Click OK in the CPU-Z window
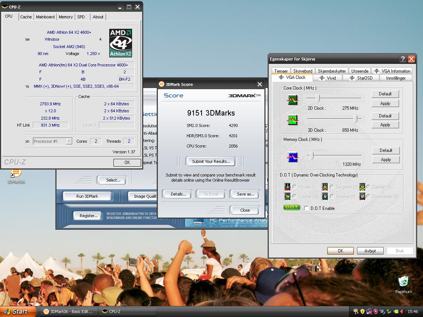This screenshot has height=317, width=423. pyautogui.click(x=127, y=162)
